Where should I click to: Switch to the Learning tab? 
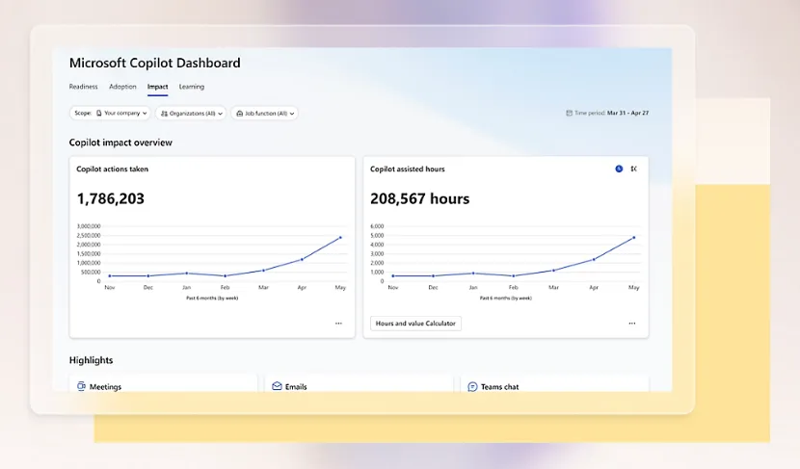(192, 87)
